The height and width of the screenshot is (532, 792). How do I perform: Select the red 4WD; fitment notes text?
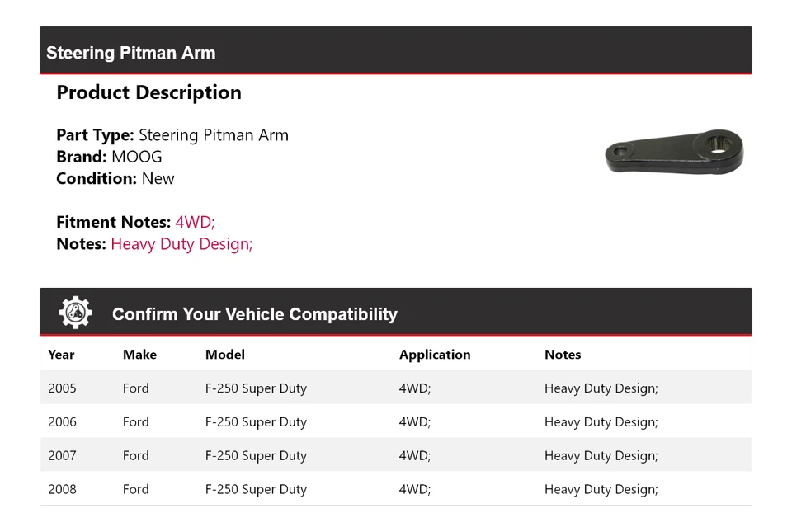(x=195, y=222)
